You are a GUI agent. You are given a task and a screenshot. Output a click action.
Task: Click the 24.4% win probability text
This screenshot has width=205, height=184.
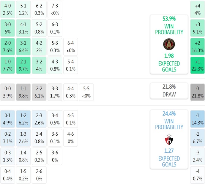coord(169,114)
